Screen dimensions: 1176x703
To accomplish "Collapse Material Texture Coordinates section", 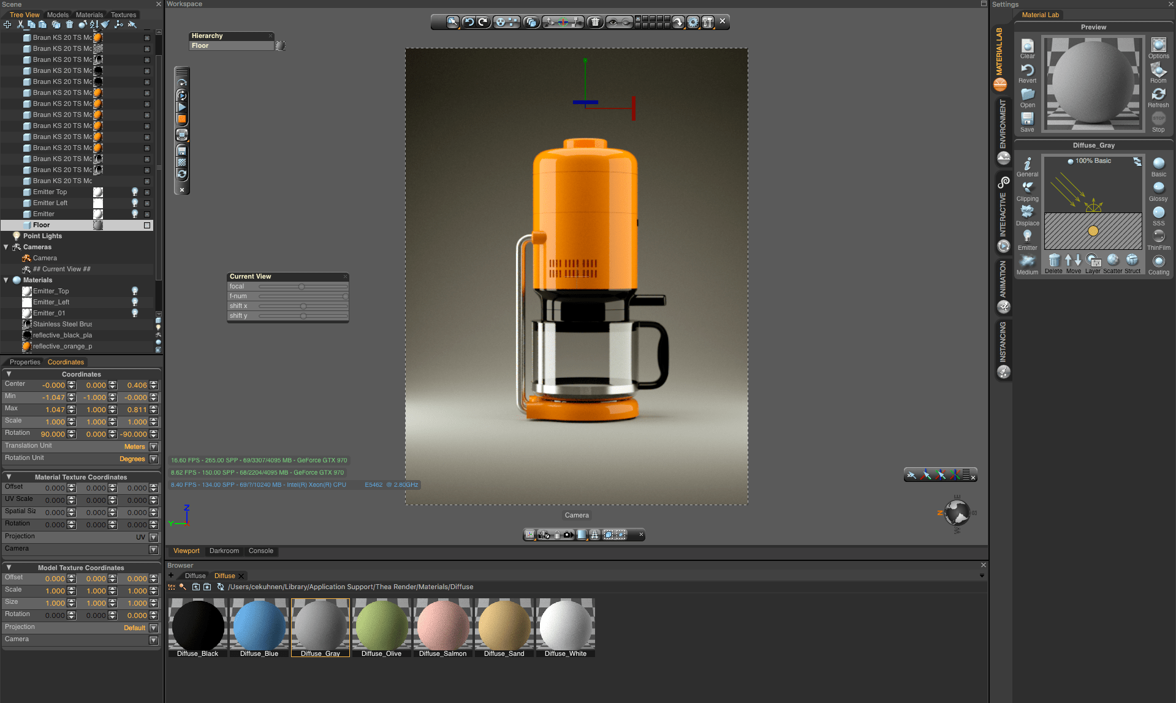I will [x=9, y=476].
